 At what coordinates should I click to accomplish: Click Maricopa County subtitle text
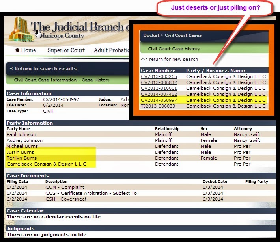pos(62,36)
